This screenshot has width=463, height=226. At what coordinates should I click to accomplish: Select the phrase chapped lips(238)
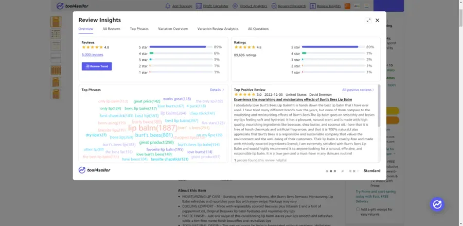tap(189, 137)
